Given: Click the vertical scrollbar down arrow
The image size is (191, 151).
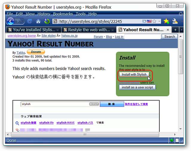Looking at the screenshot, I should (x=181, y=129).
